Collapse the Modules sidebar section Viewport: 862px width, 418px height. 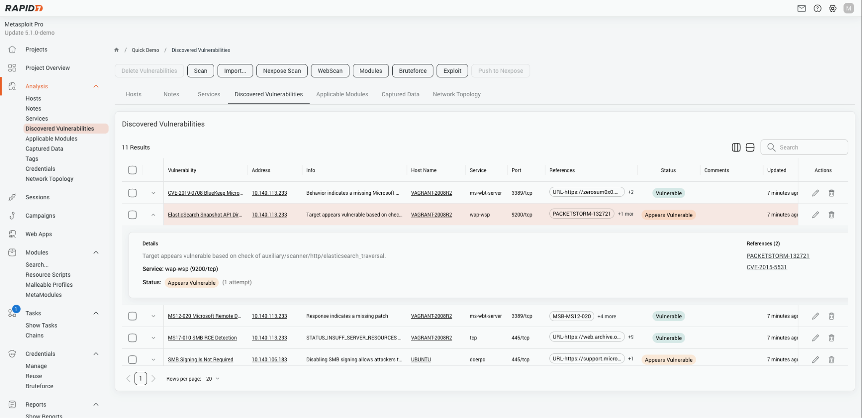pyautogui.click(x=96, y=252)
